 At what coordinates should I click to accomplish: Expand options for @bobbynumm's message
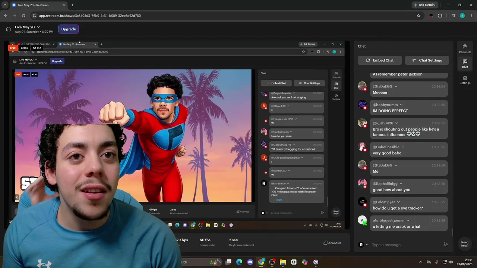point(401,105)
